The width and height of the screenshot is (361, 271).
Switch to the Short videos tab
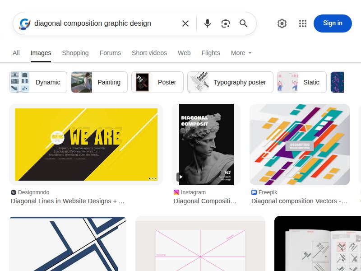coord(149,53)
